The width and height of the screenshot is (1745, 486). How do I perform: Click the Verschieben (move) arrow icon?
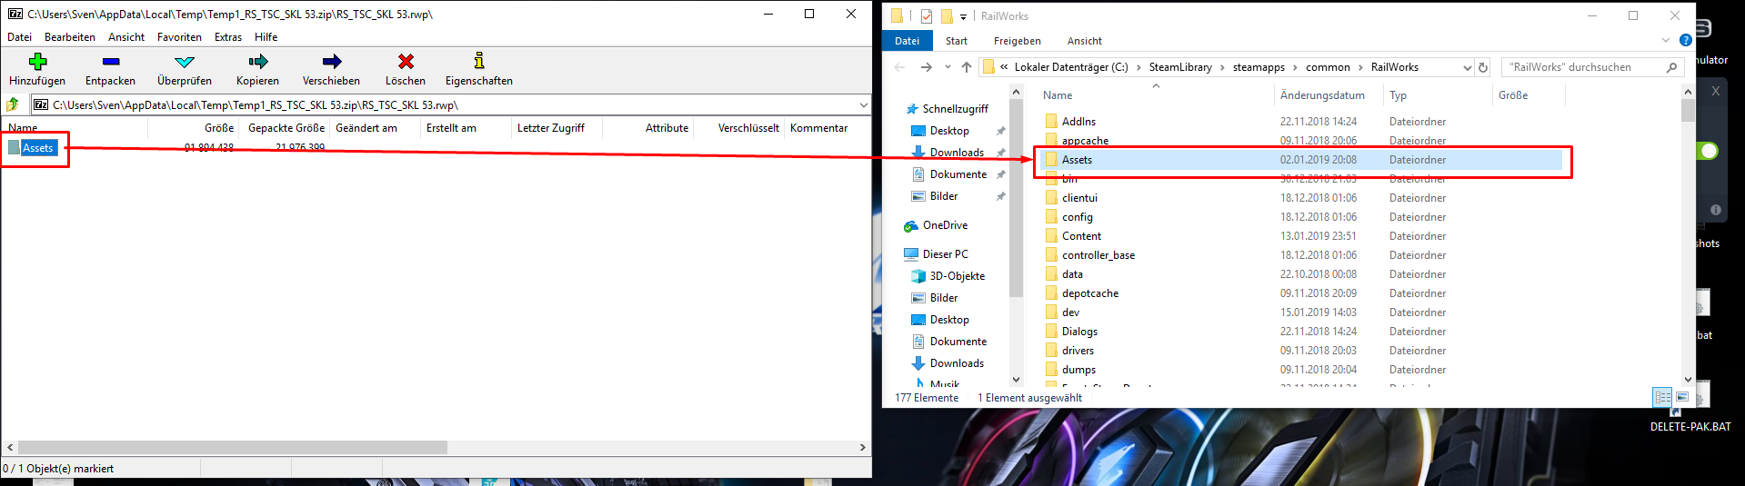(x=332, y=61)
